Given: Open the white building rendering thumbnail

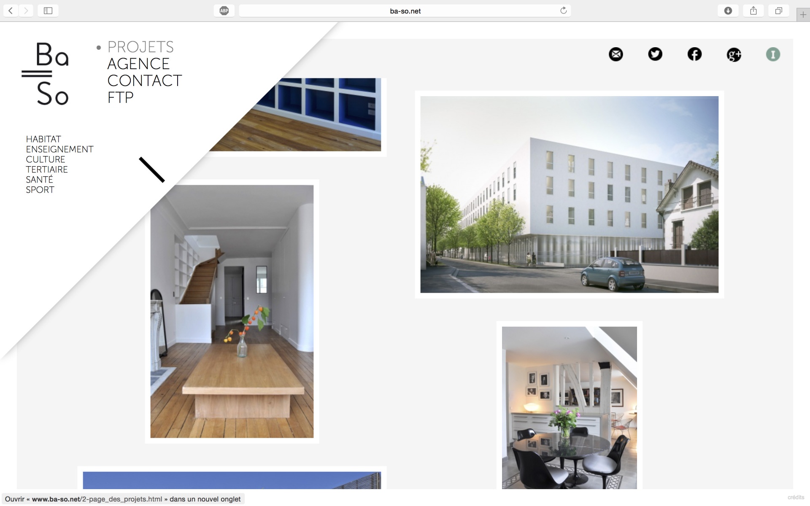Looking at the screenshot, I should (569, 194).
